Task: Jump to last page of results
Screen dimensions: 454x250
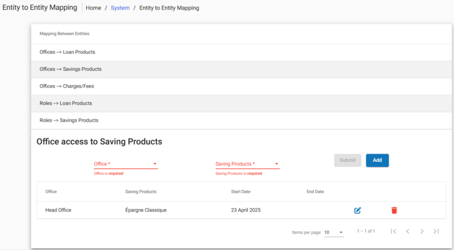Action: (x=436, y=232)
